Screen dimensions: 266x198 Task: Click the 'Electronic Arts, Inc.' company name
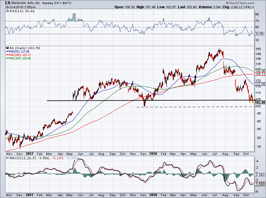(x=26, y=3)
